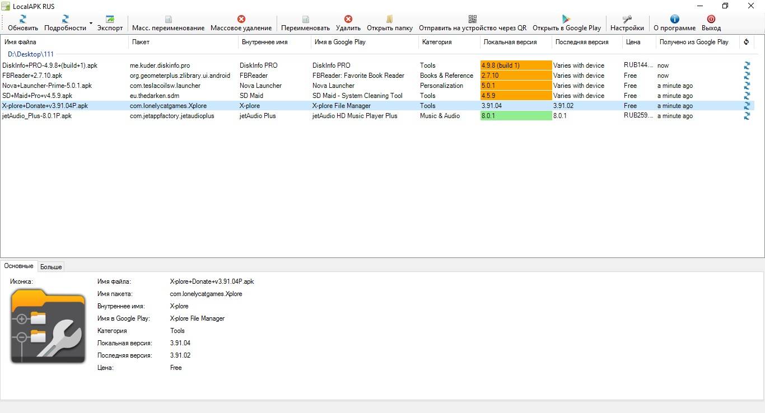This screenshot has width=765, height=413.
Task: Open Масс. переименование tool
Action: coord(168,23)
